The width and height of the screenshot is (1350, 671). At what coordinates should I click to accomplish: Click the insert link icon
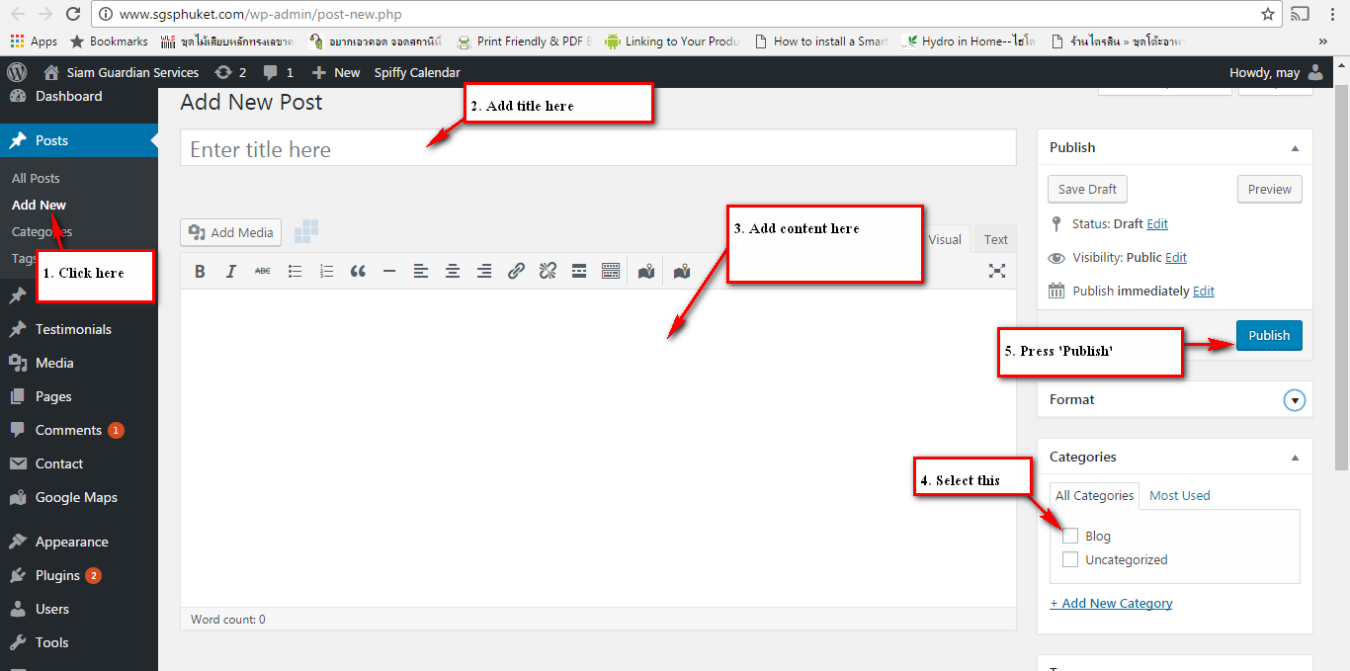[516, 271]
